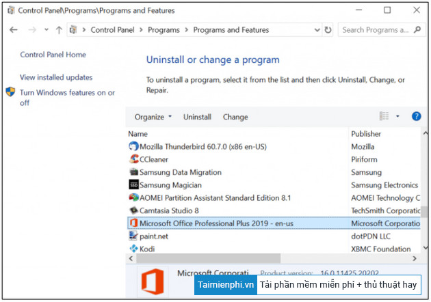Screen dimensions: 431x302
Task: Click the Samsung Magician SSD icon
Action: tap(134, 184)
